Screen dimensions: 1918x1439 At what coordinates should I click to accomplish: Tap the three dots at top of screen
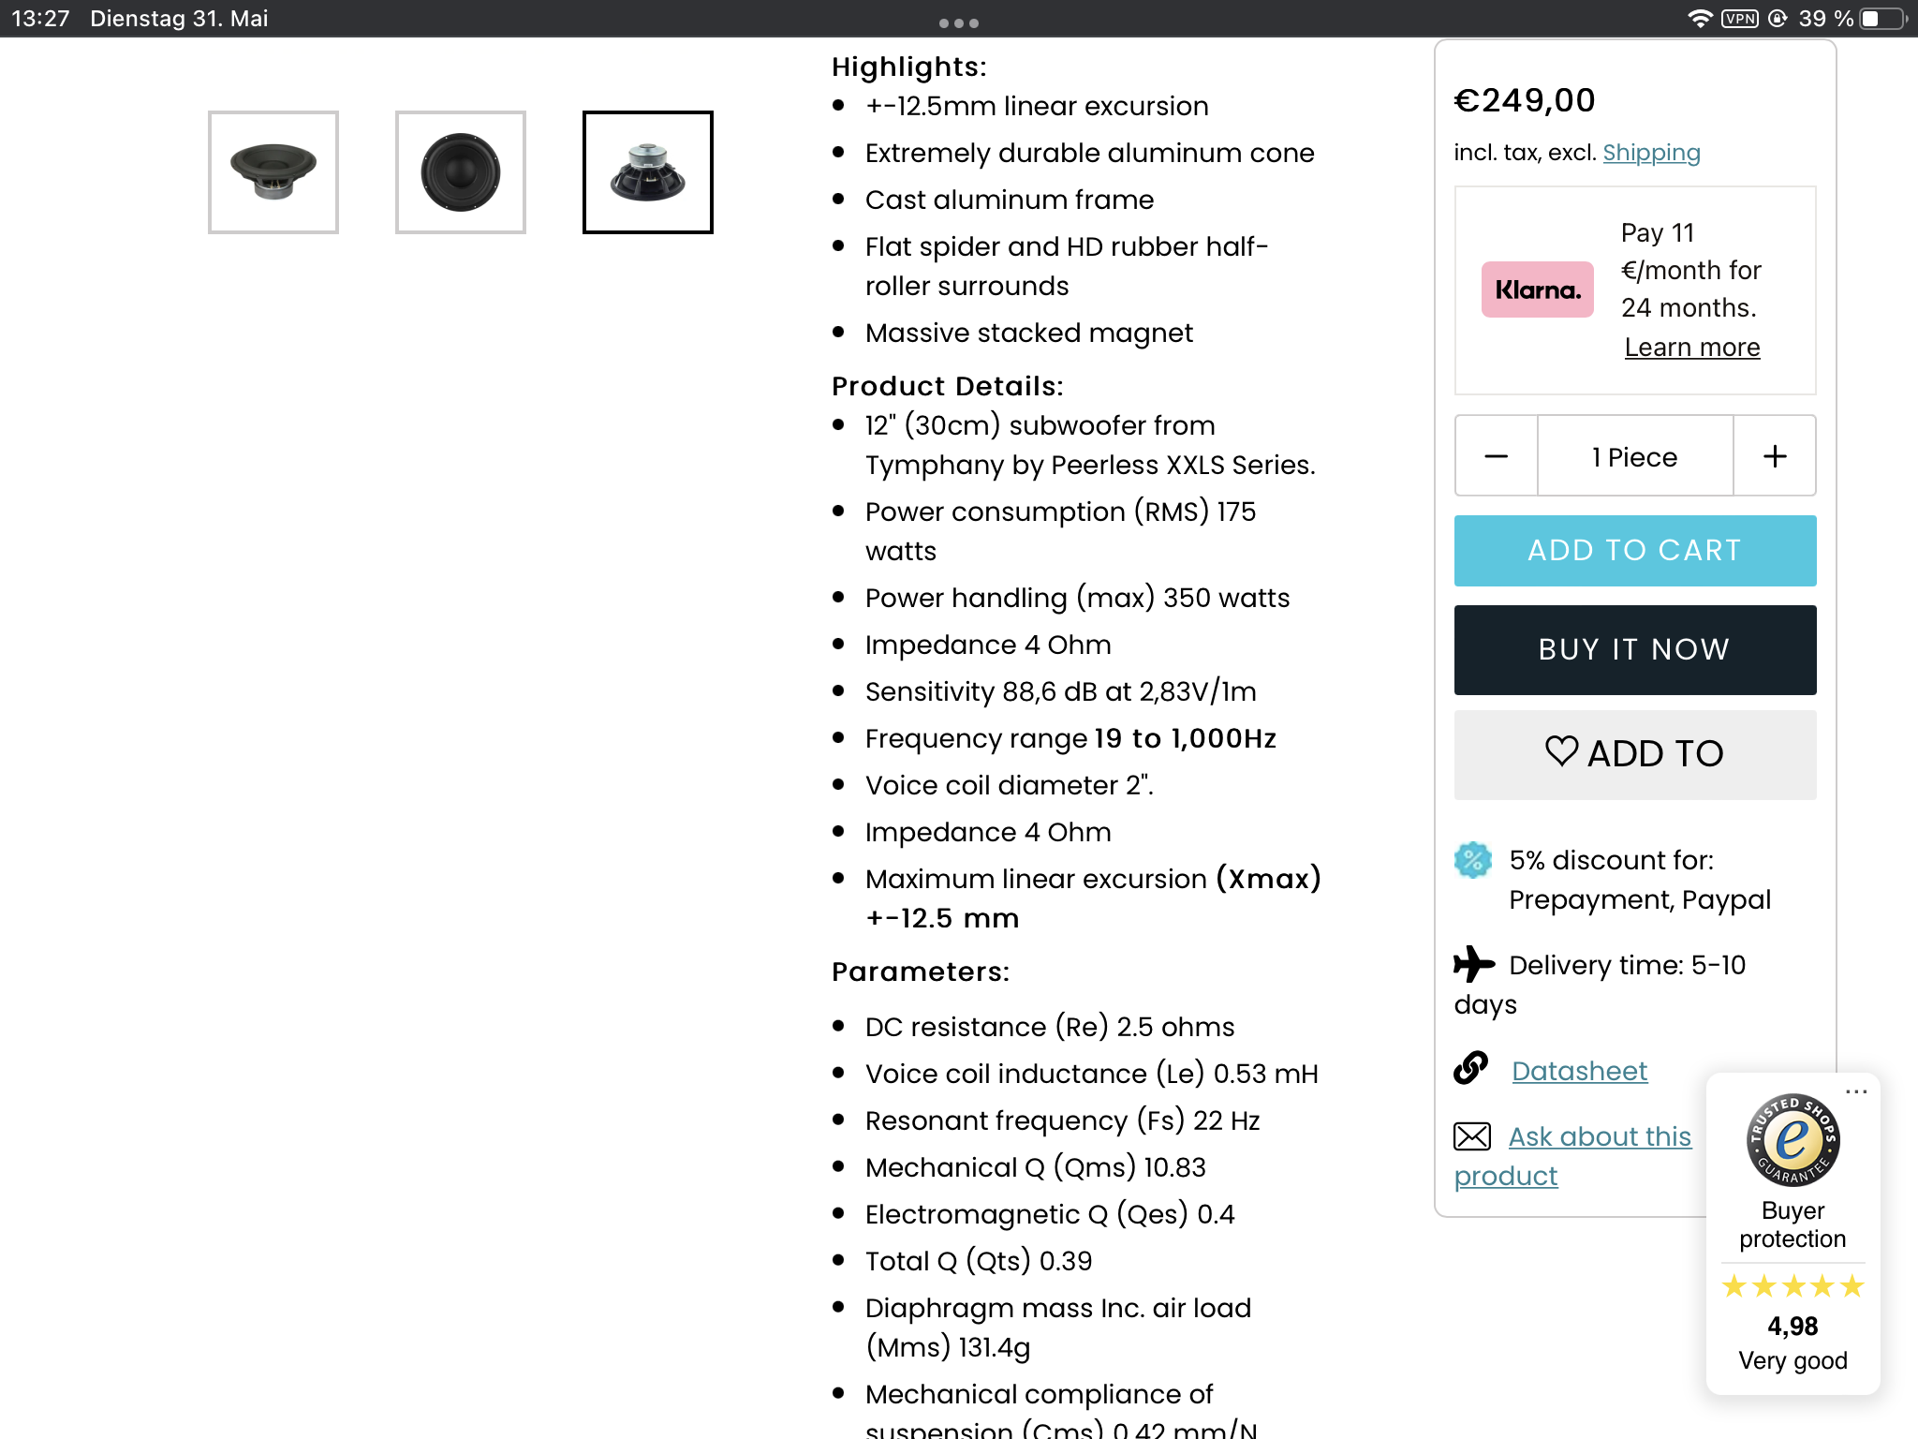pyautogui.click(x=959, y=23)
